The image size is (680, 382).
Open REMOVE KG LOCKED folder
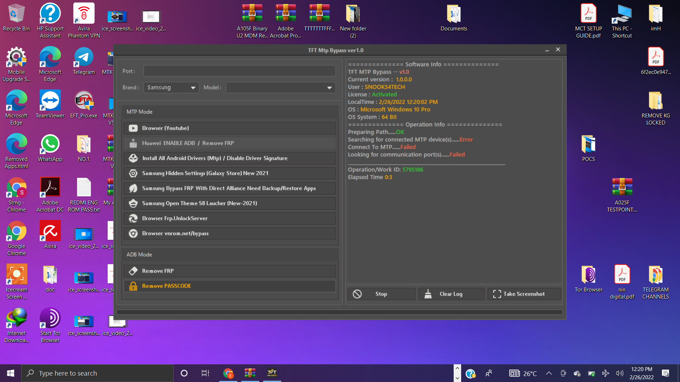656,108
